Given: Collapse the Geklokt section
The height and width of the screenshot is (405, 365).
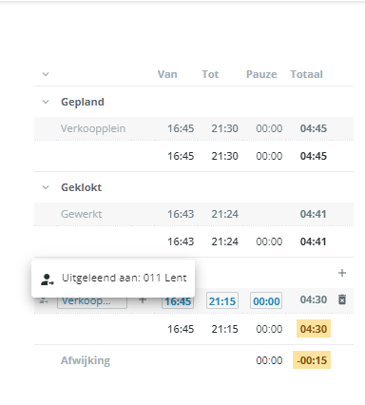Looking at the screenshot, I should (46, 187).
